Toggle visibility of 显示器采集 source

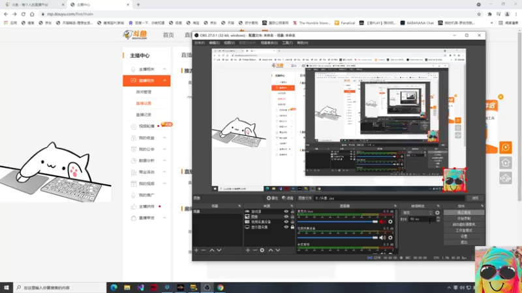pyautogui.click(x=286, y=227)
